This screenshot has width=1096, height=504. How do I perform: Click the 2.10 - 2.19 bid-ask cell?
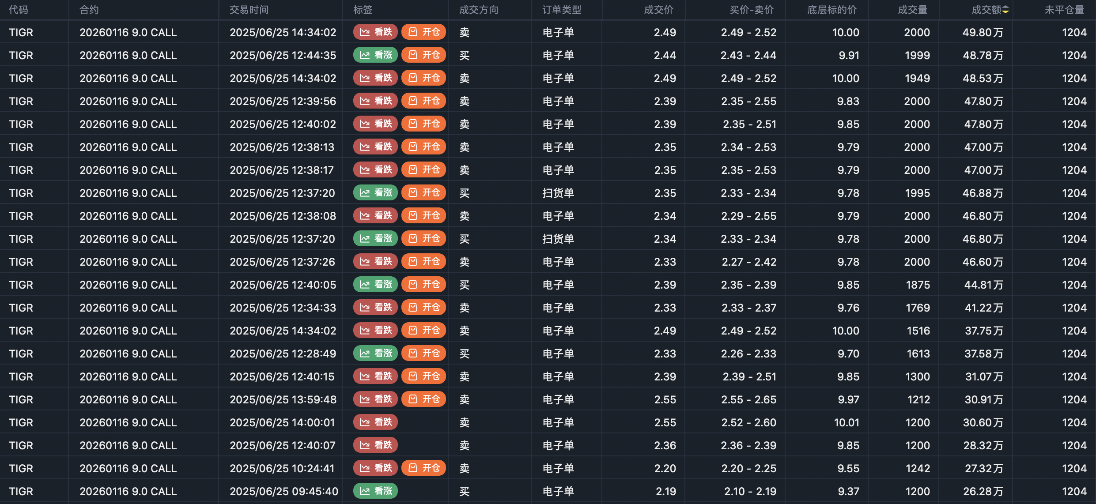click(x=750, y=491)
